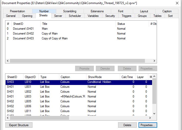Click the objects list vertical scrollbar thumb

click(154, 91)
